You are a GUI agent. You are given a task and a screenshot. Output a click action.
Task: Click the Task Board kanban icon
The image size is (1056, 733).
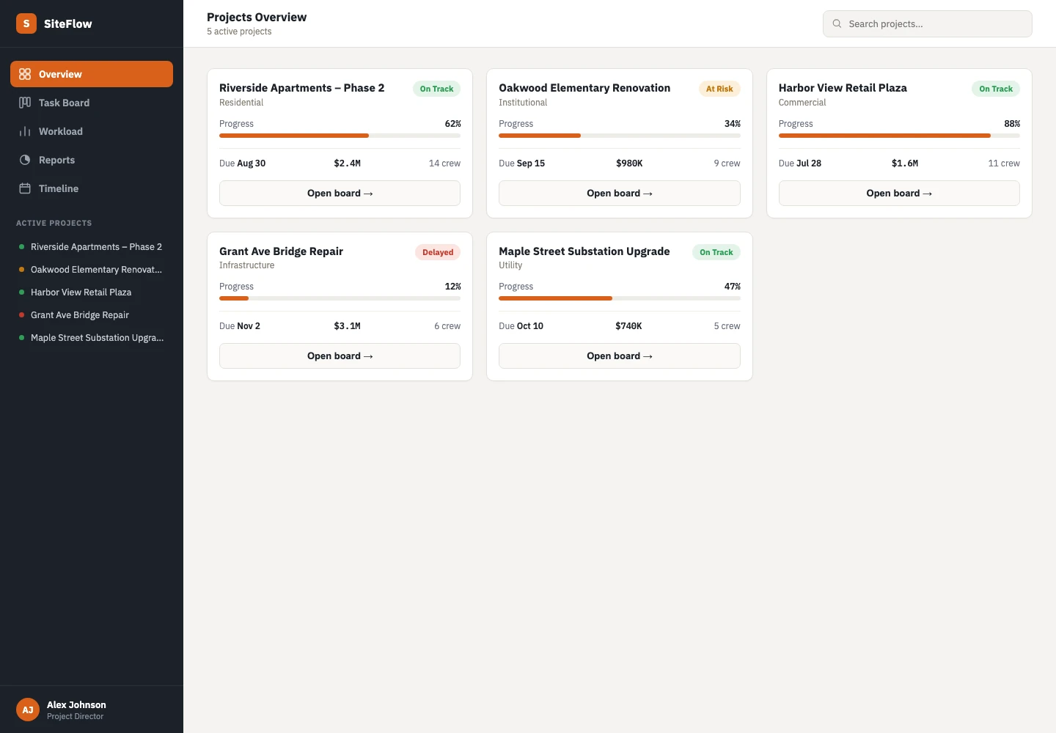tap(25, 103)
